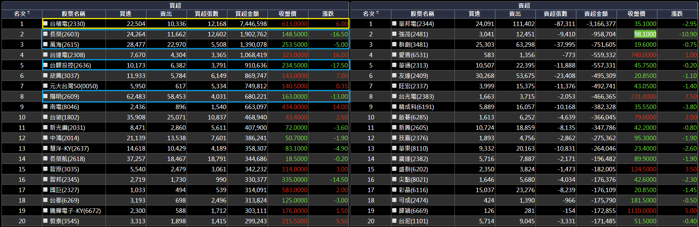Select stock name 長榮航(2618)
The height and width of the screenshot is (227, 699).
67,159
